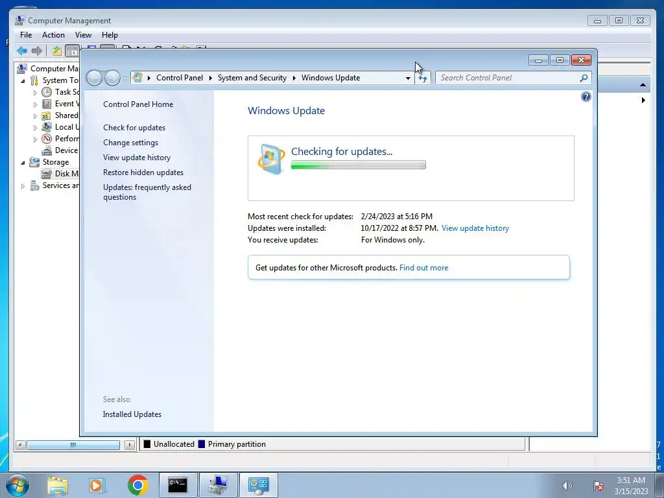Click Find out more link
Viewport: 664px width, 498px height.
423,268
